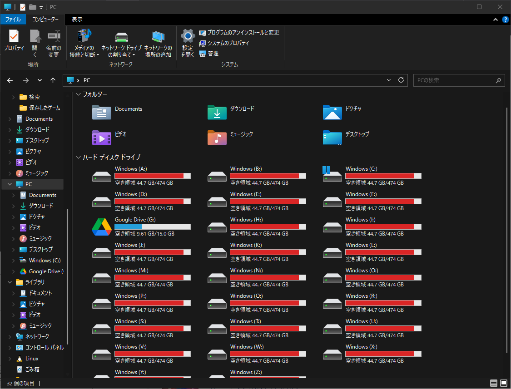
Task: Click the up-one-level navigation arrow
Action: coord(53,80)
